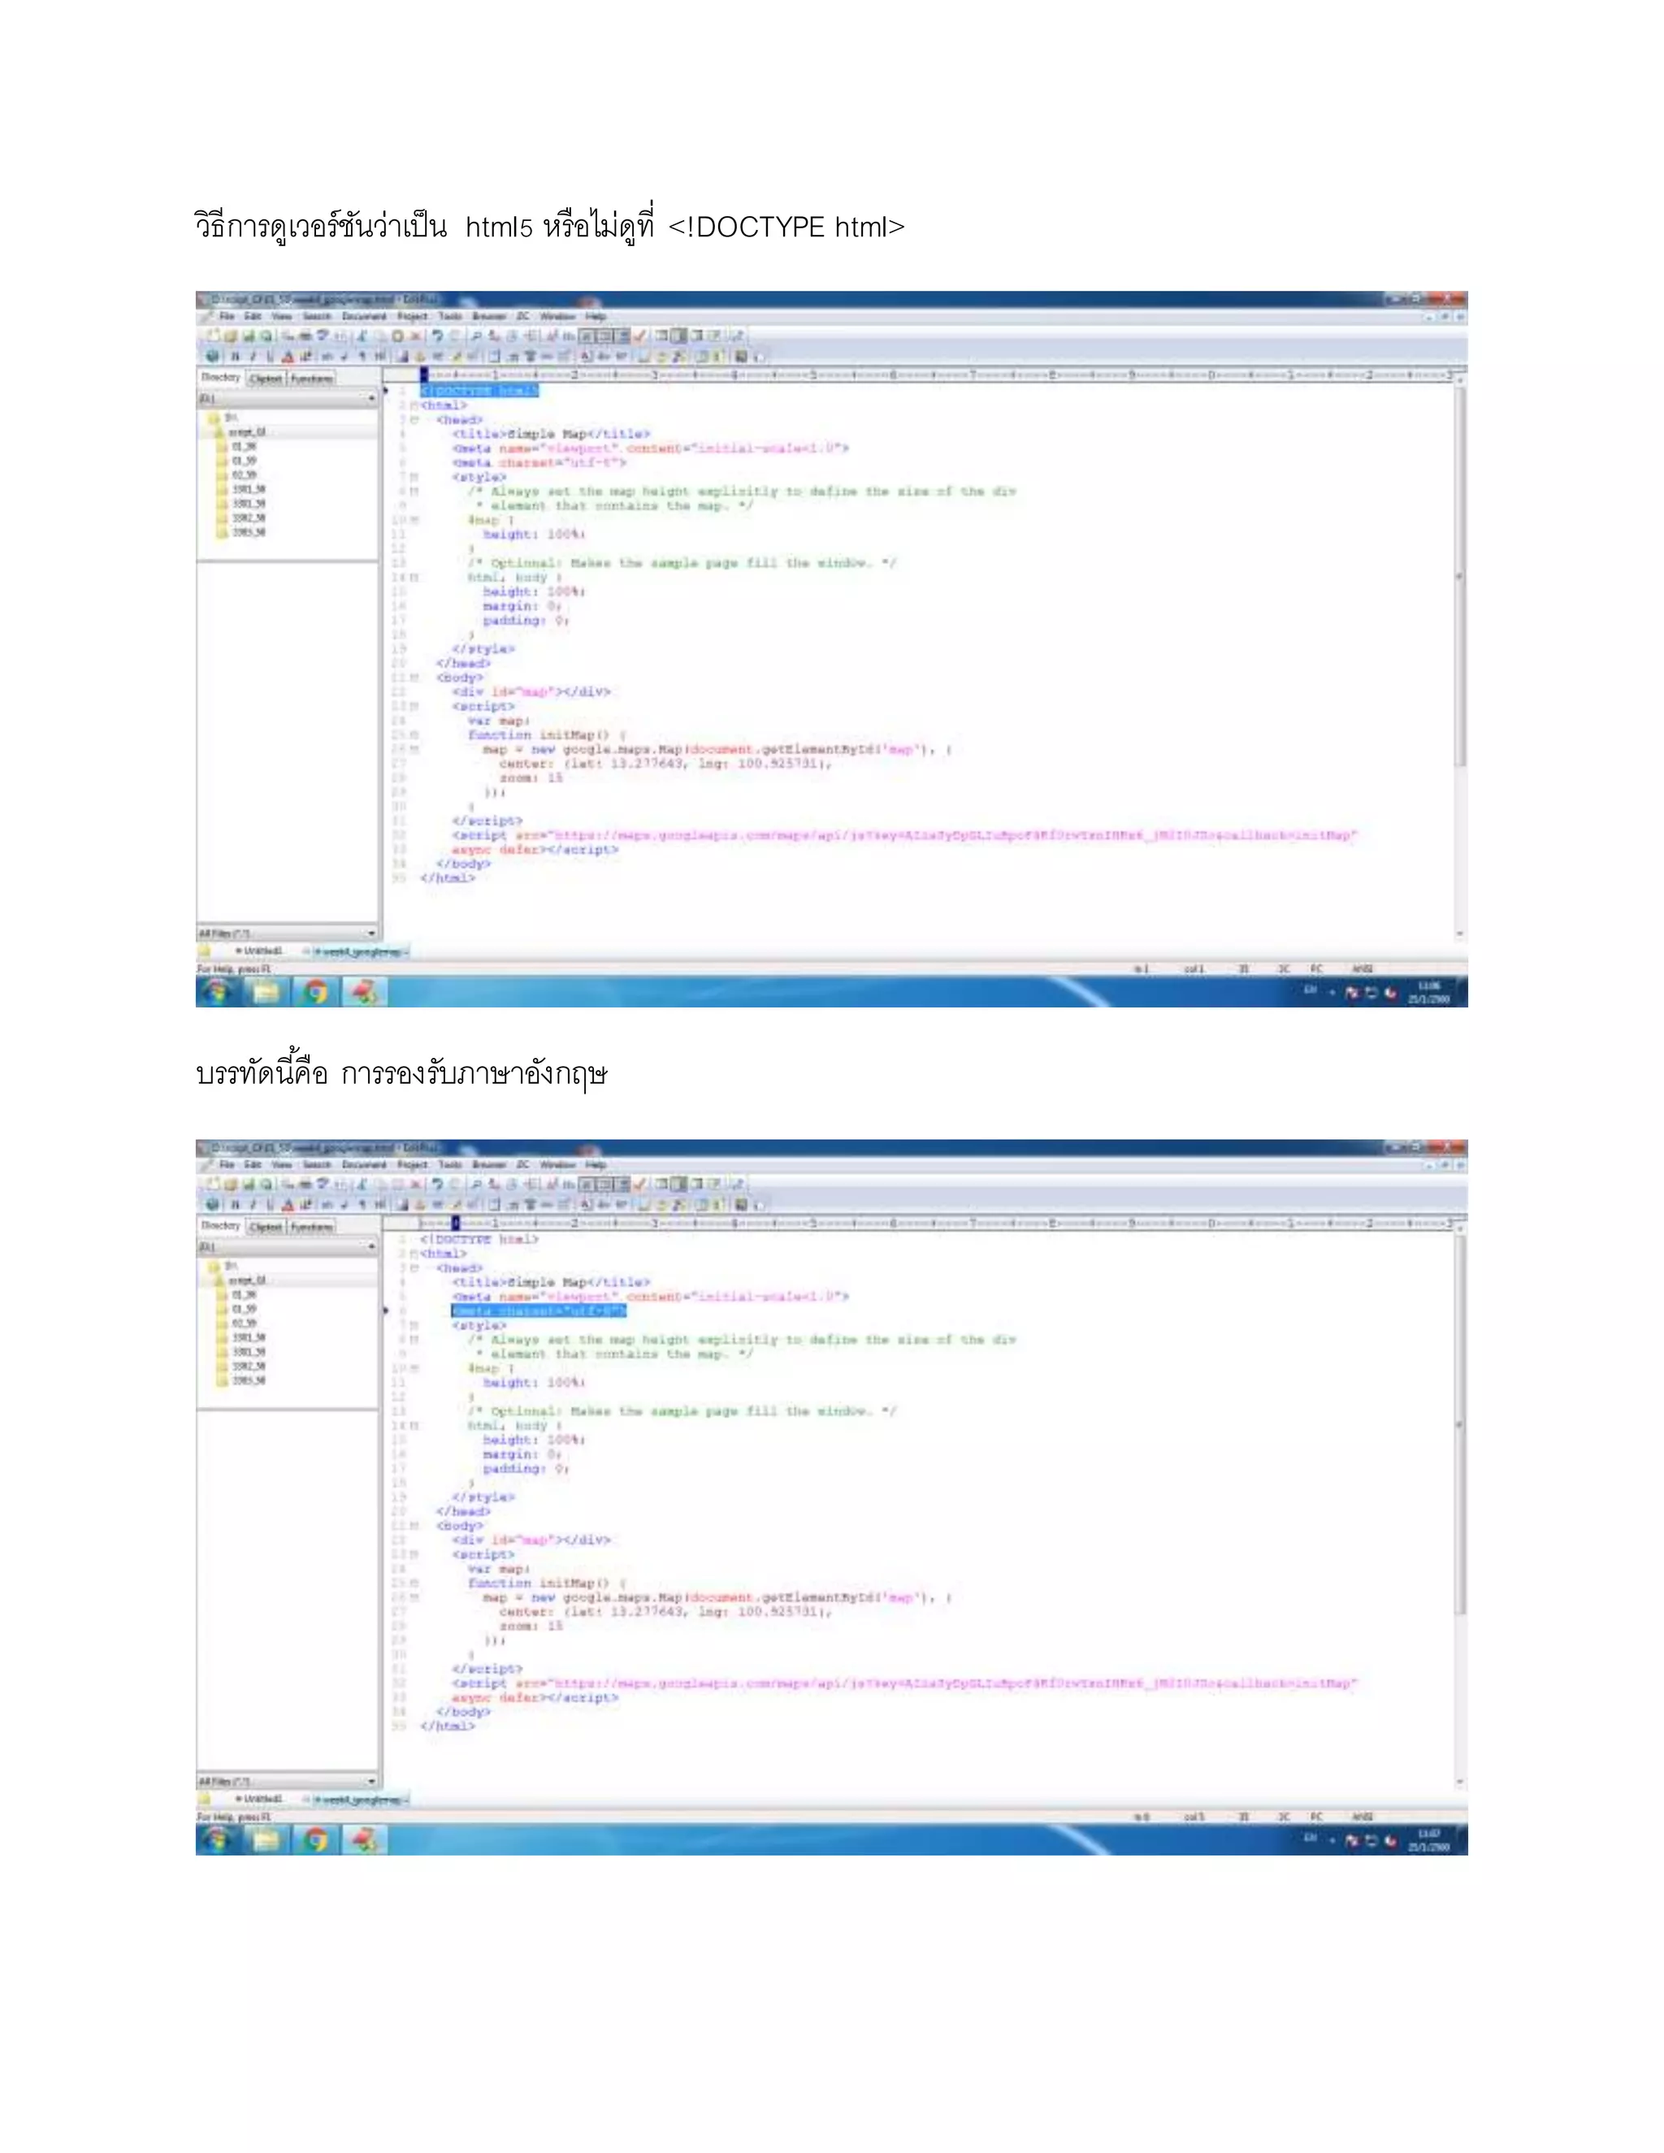The height and width of the screenshot is (2153, 1664).
Task: Open File menu in upper EditPlus screenshot
Action: point(227,316)
